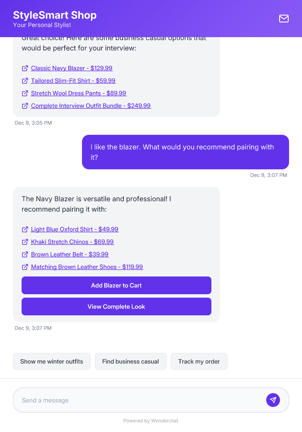This screenshot has height=432, width=302.
Task: Click the external link icon beside Classic Navy Blazer
Action: pyautogui.click(x=25, y=68)
